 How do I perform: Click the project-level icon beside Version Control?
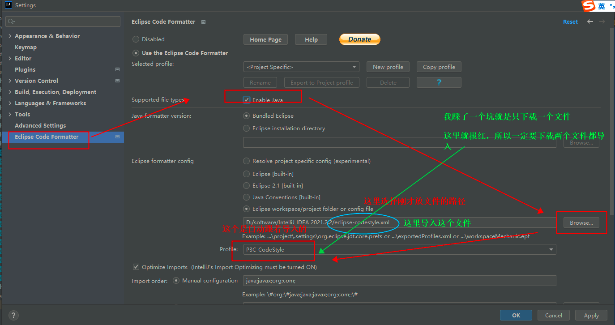pyautogui.click(x=117, y=81)
